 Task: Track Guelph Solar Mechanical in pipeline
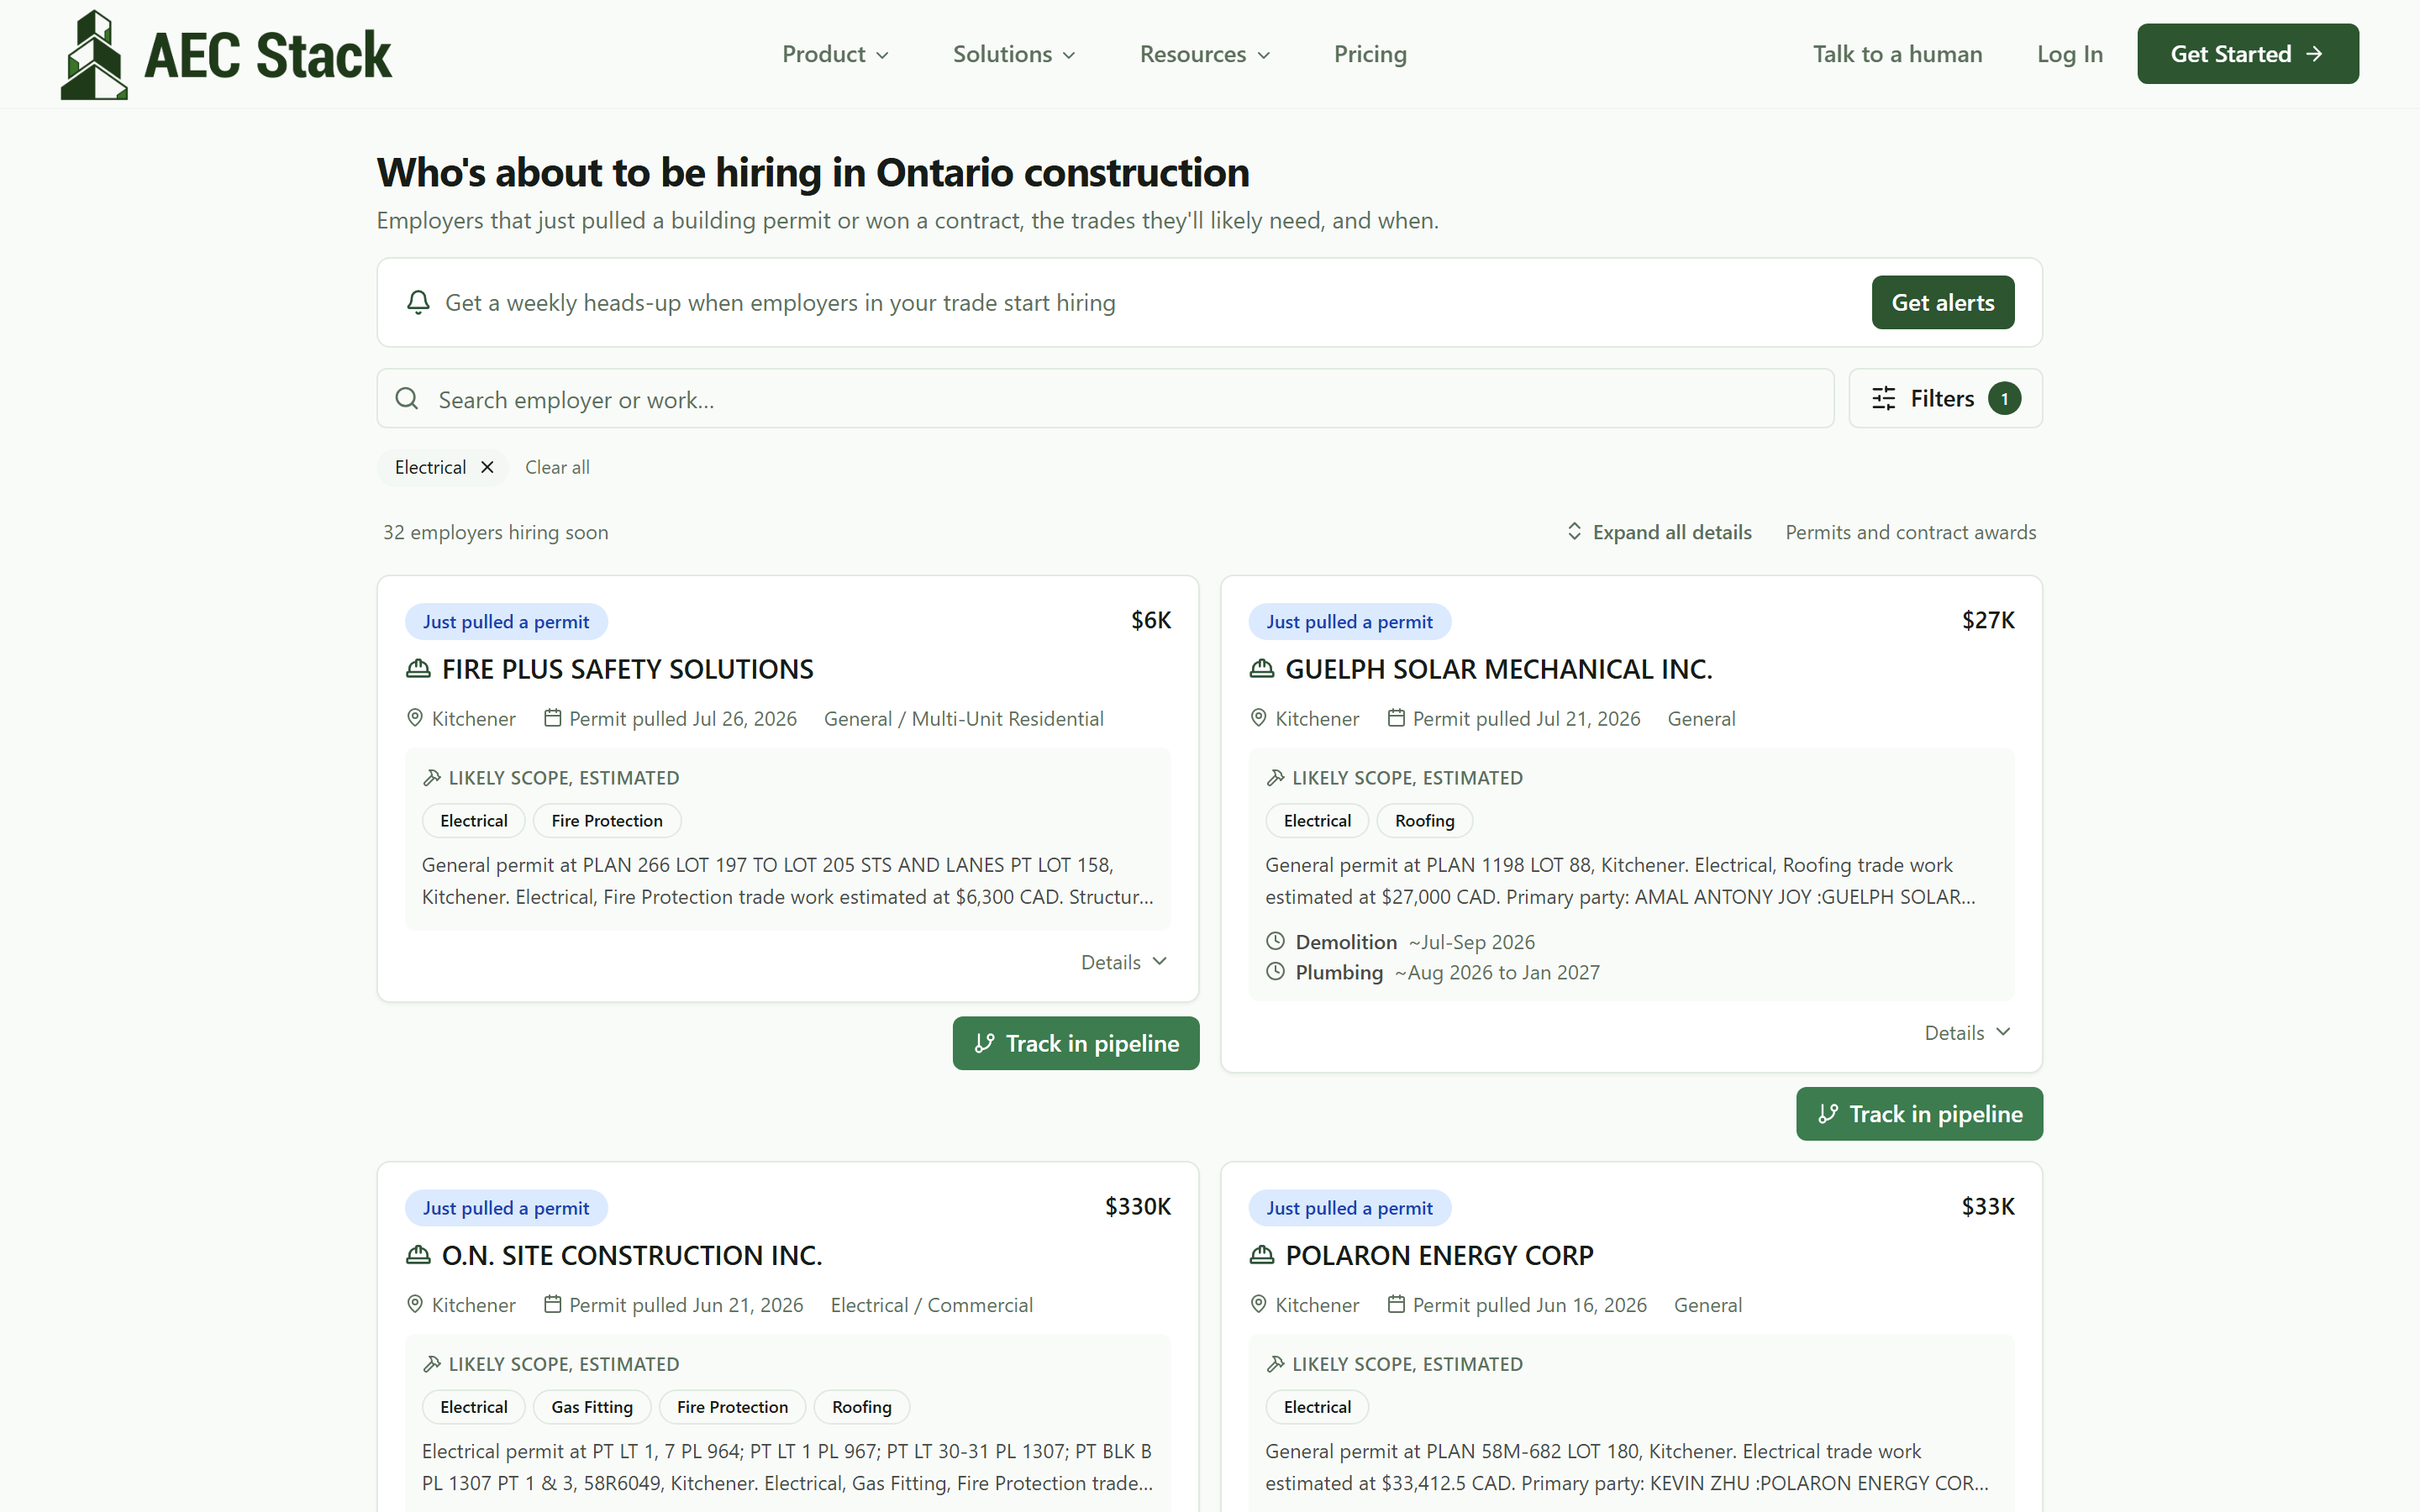click(x=1919, y=1114)
